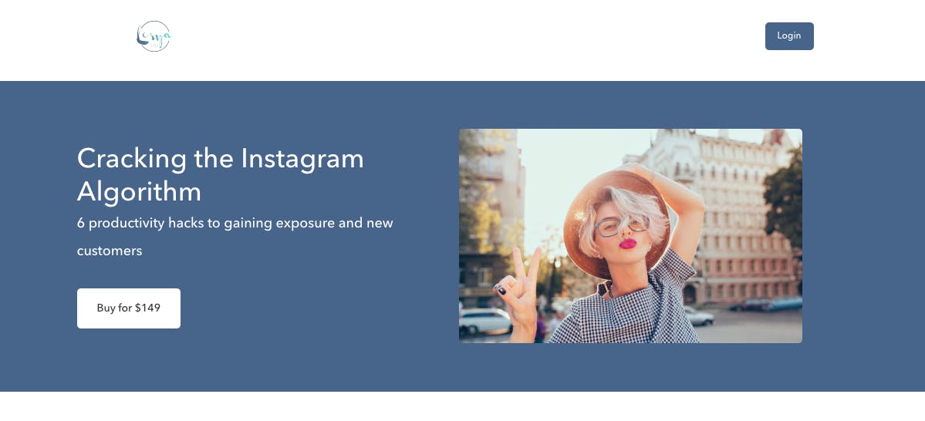Click the dark green tree in the photo
Viewport: 925px width, 421px height.
(783, 197)
